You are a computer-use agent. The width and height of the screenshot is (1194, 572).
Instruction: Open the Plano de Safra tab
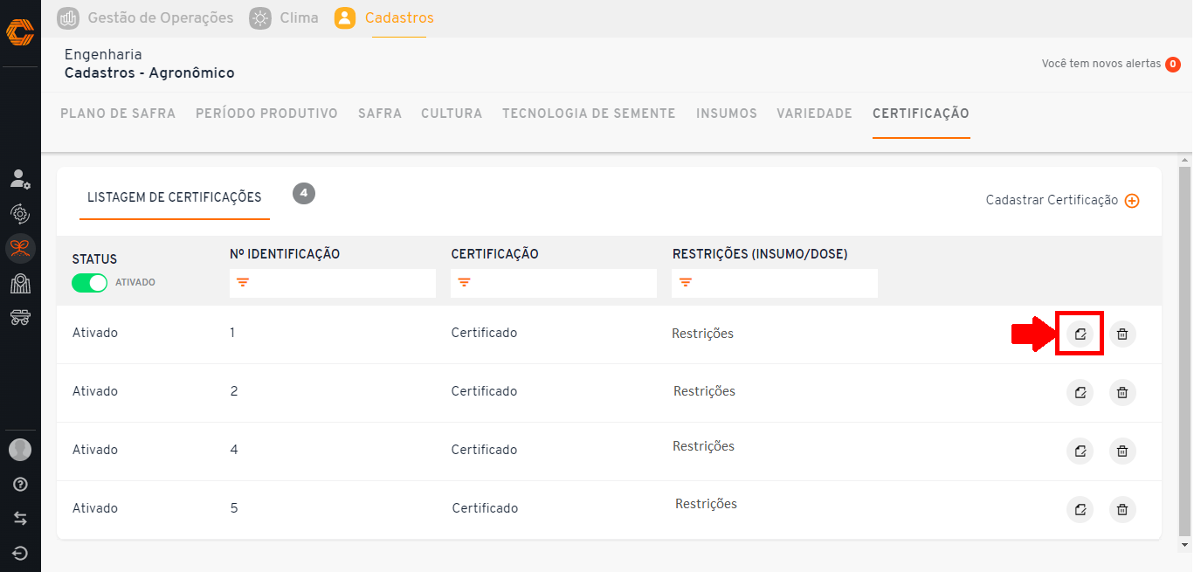click(x=118, y=114)
